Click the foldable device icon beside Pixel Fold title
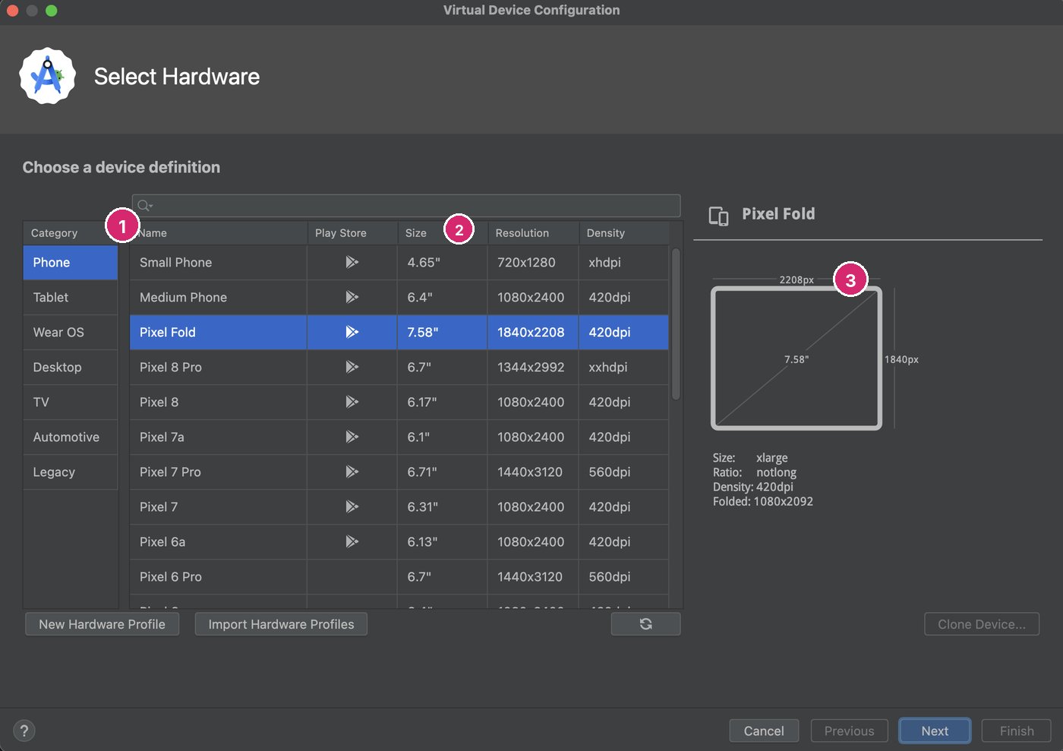1063x751 pixels. click(718, 216)
